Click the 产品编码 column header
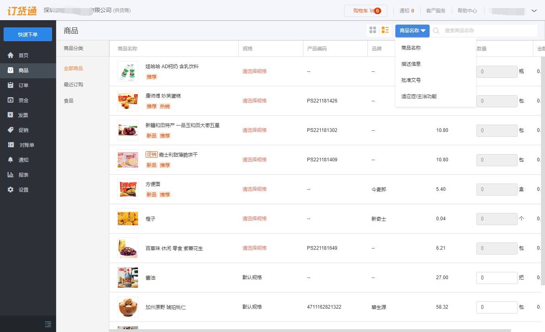 317,49
